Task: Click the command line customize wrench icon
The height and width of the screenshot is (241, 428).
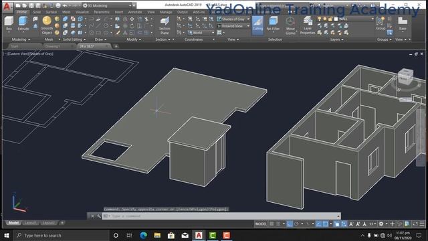Action: pyautogui.click(x=98, y=216)
